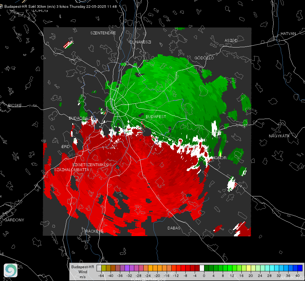Image resolution: width=305 pixels, height=281 pixels.
Task: Select the deepest blue swatch above 40
Action: (x=300, y=268)
